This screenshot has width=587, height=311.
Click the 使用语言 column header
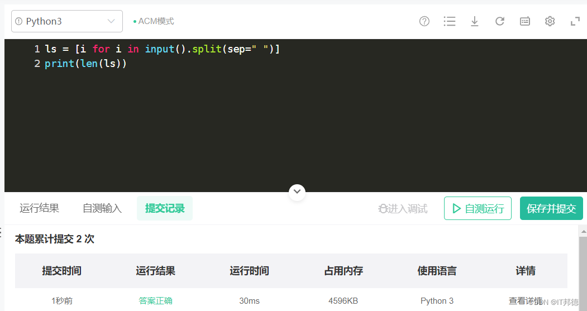click(x=437, y=271)
